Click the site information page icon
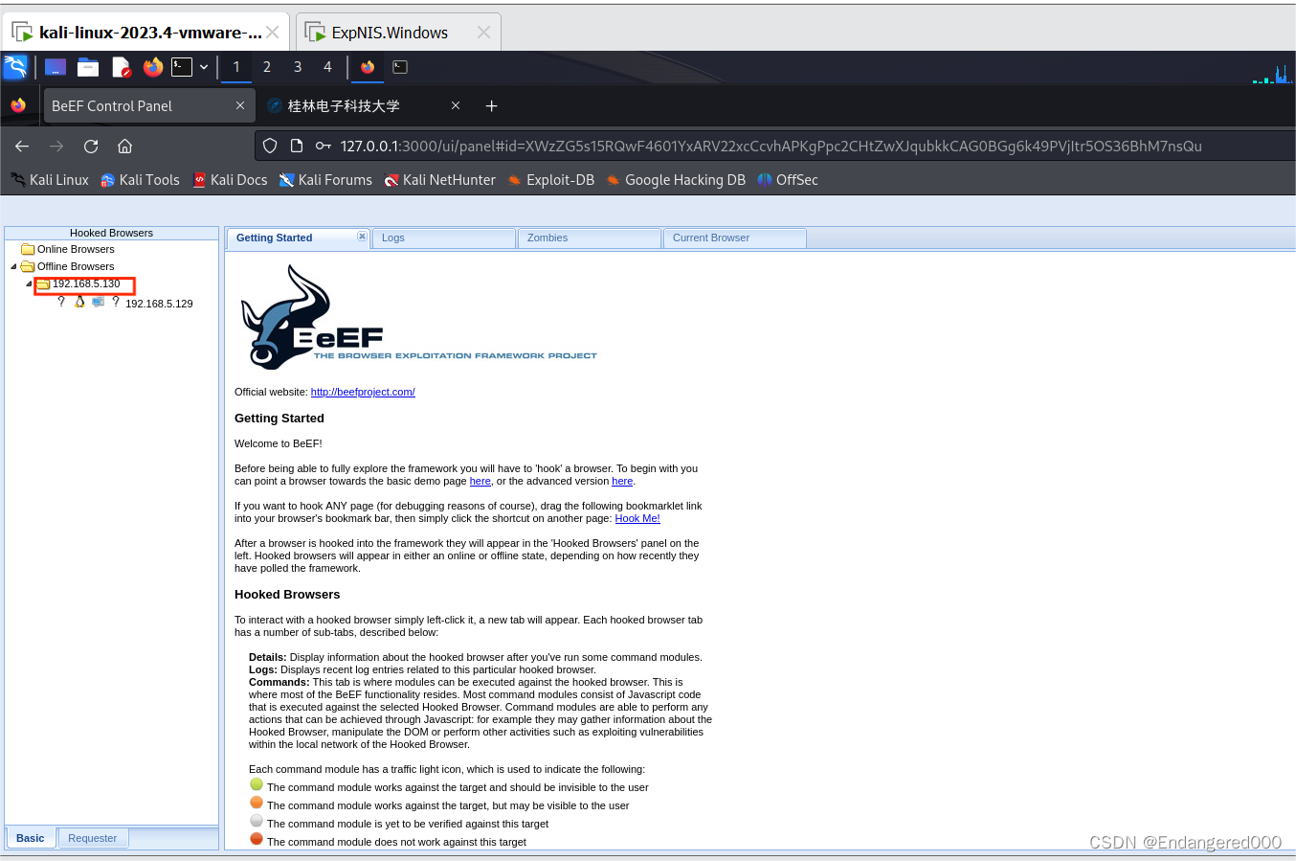 coord(297,146)
